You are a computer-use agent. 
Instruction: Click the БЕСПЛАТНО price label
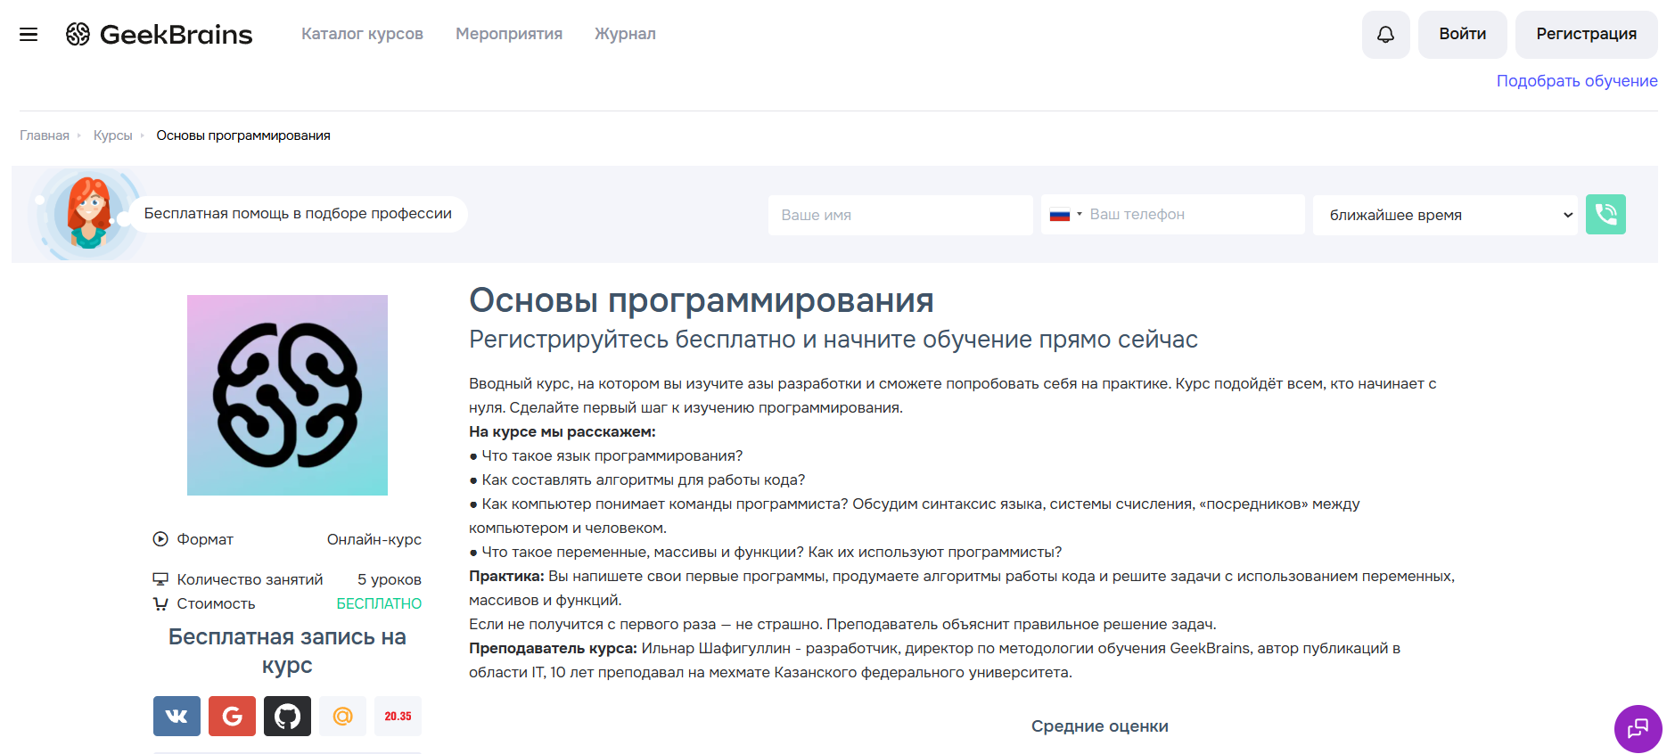tap(379, 603)
